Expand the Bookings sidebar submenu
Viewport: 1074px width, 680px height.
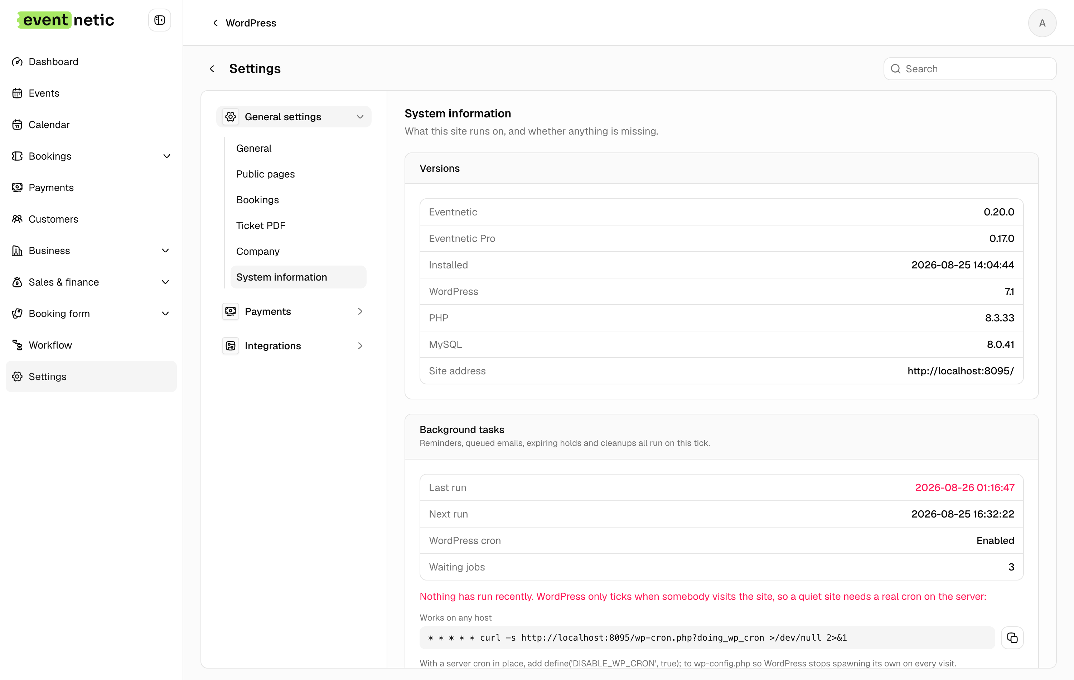pyautogui.click(x=167, y=156)
